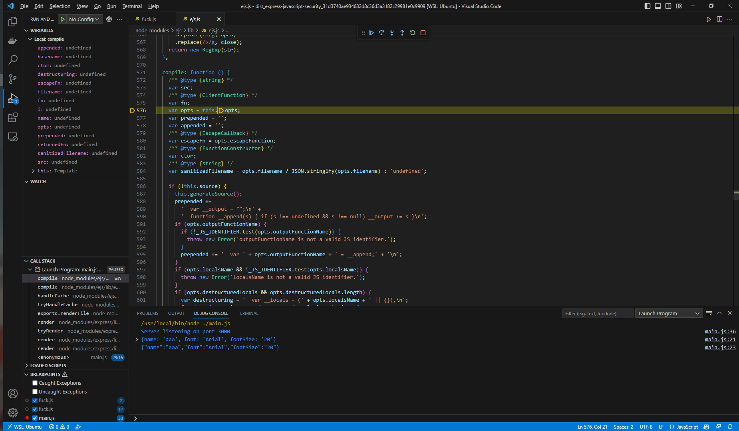Image resolution: width=739 pixels, height=431 pixels.
Task: Open main.js:23 source link
Action: (x=720, y=348)
